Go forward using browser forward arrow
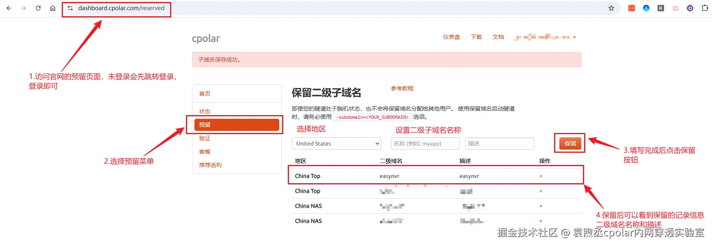Image resolution: width=712 pixels, height=246 pixels. point(24,8)
